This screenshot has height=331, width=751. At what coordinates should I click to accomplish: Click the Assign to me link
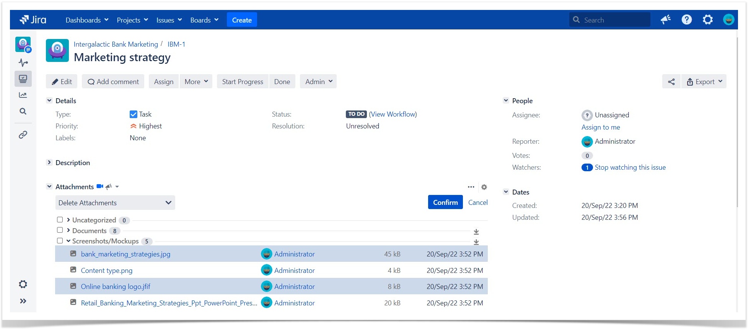(x=601, y=127)
